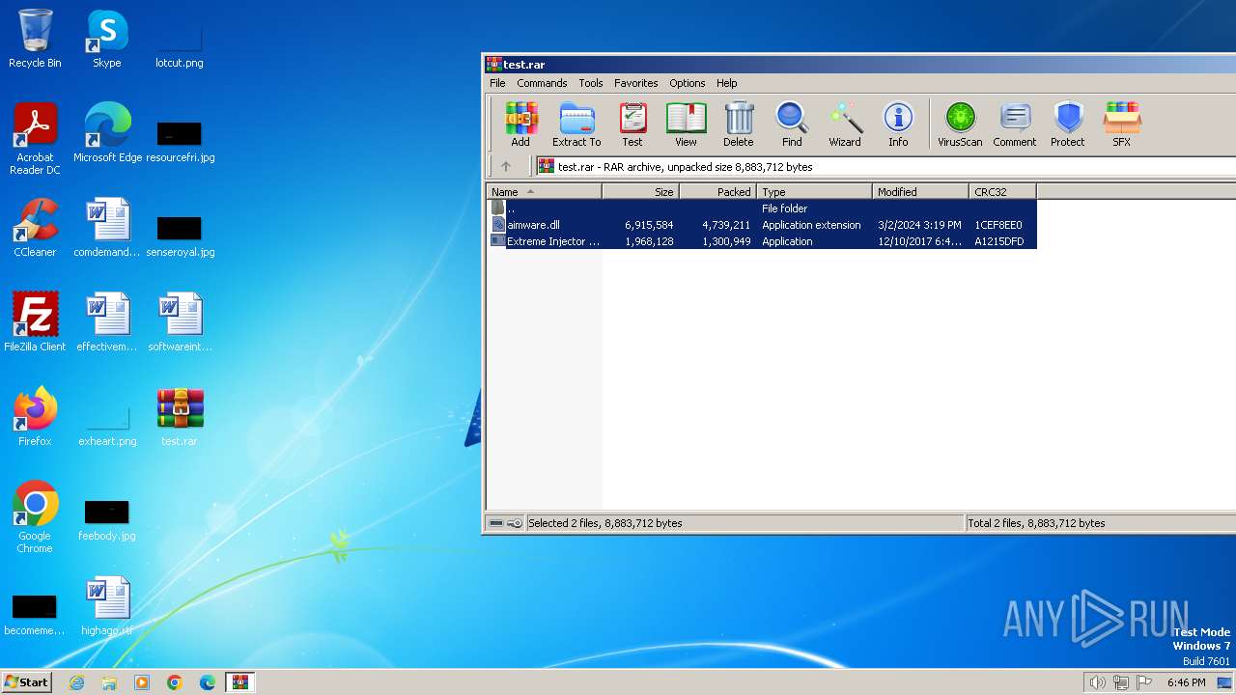The height and width of the screenshot is (695, 1236).
Task: Open Windows Explorer from the taskbar
Action: (109, 682)
